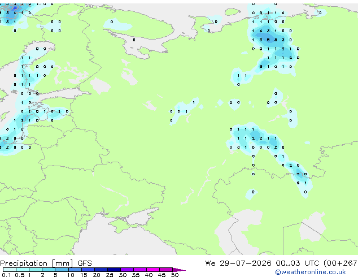
Task: Click the 25–30 mm dark blue legend box
Action: (114, 270)
